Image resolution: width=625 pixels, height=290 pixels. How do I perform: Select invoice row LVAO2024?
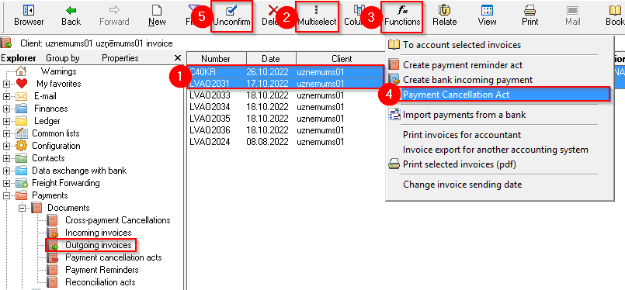[286, 142]
